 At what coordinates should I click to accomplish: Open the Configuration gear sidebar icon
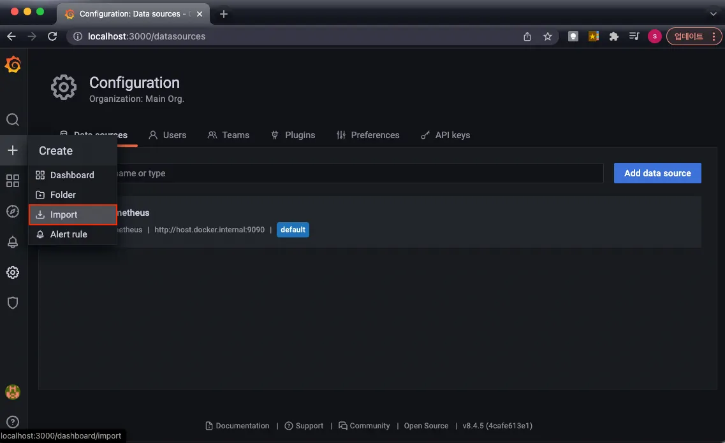coord(13,272)
